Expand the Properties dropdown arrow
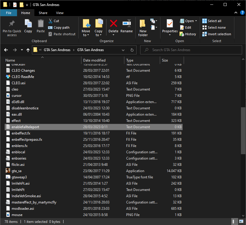The height and width of the screenshot is (225, 246). tap(170, 35)
